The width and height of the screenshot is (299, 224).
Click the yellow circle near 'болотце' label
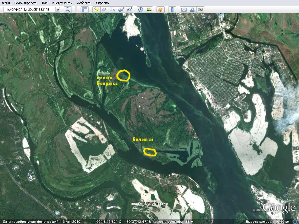click(150, 152)
